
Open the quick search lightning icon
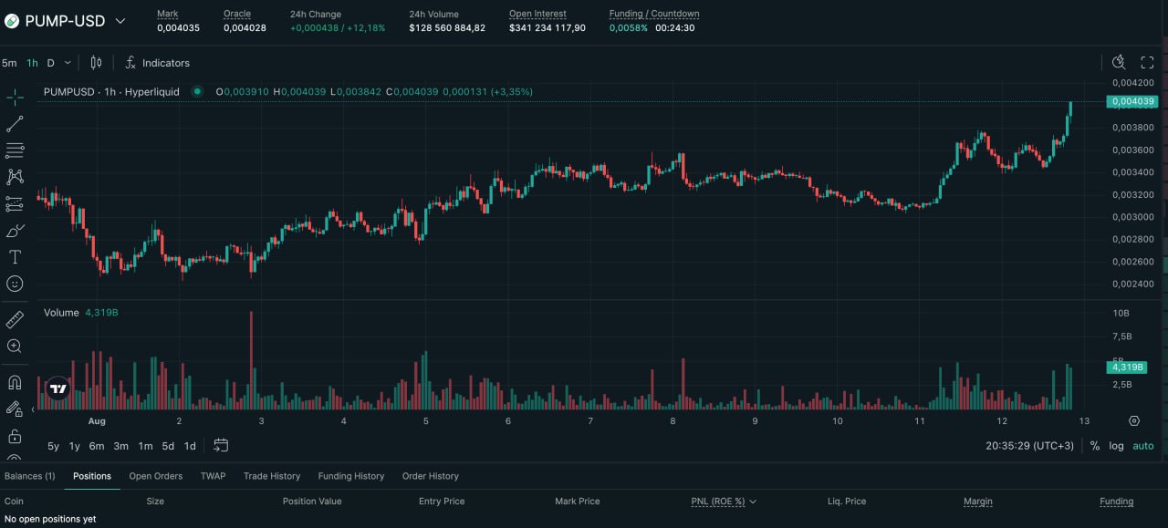tap(1119, 62)
